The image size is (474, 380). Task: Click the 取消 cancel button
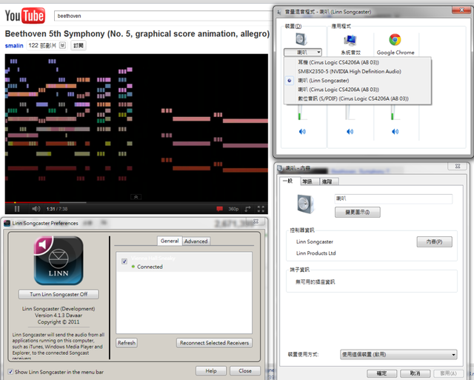click(415, 373)
